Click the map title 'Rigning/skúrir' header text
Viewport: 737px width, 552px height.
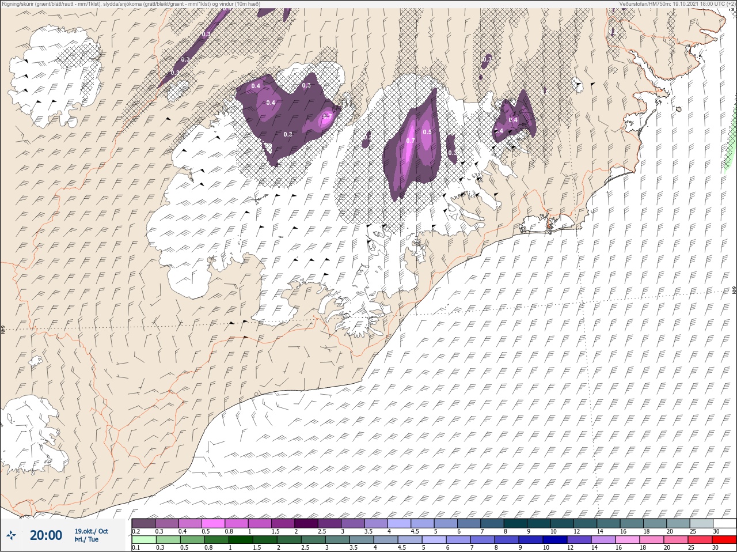pyautogui.click(x=18, y=3)
